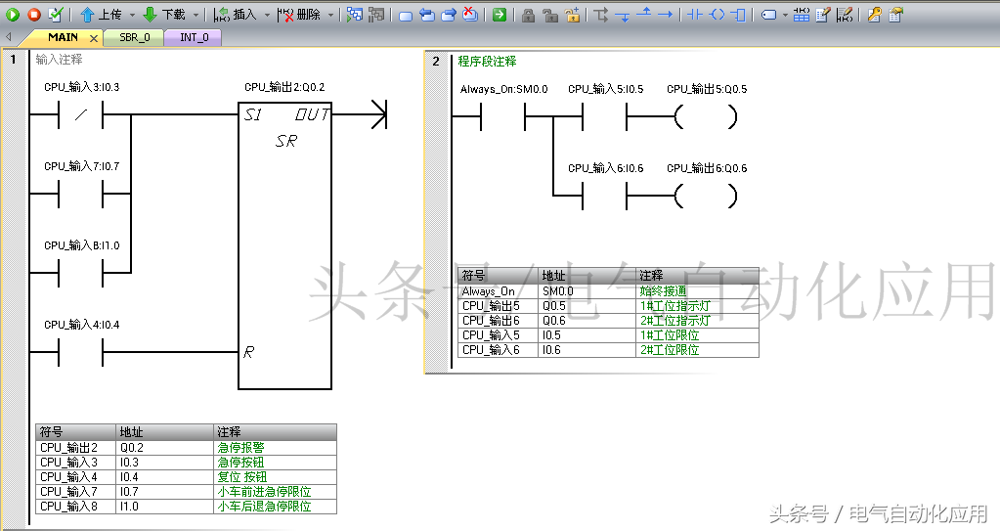This screenshot has height=531, width=1000.
Task: Select the CPU_输入7:I0.7 contact
Action: pyautogui.click(x=81, y=194)
